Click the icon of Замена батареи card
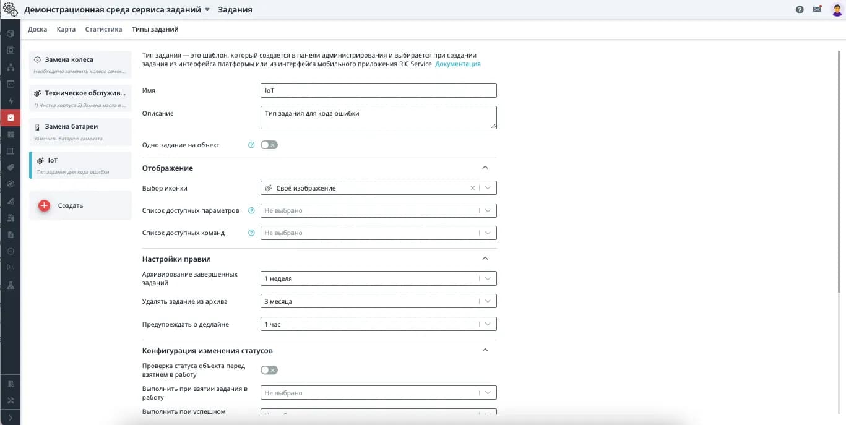 click(38, 127)
